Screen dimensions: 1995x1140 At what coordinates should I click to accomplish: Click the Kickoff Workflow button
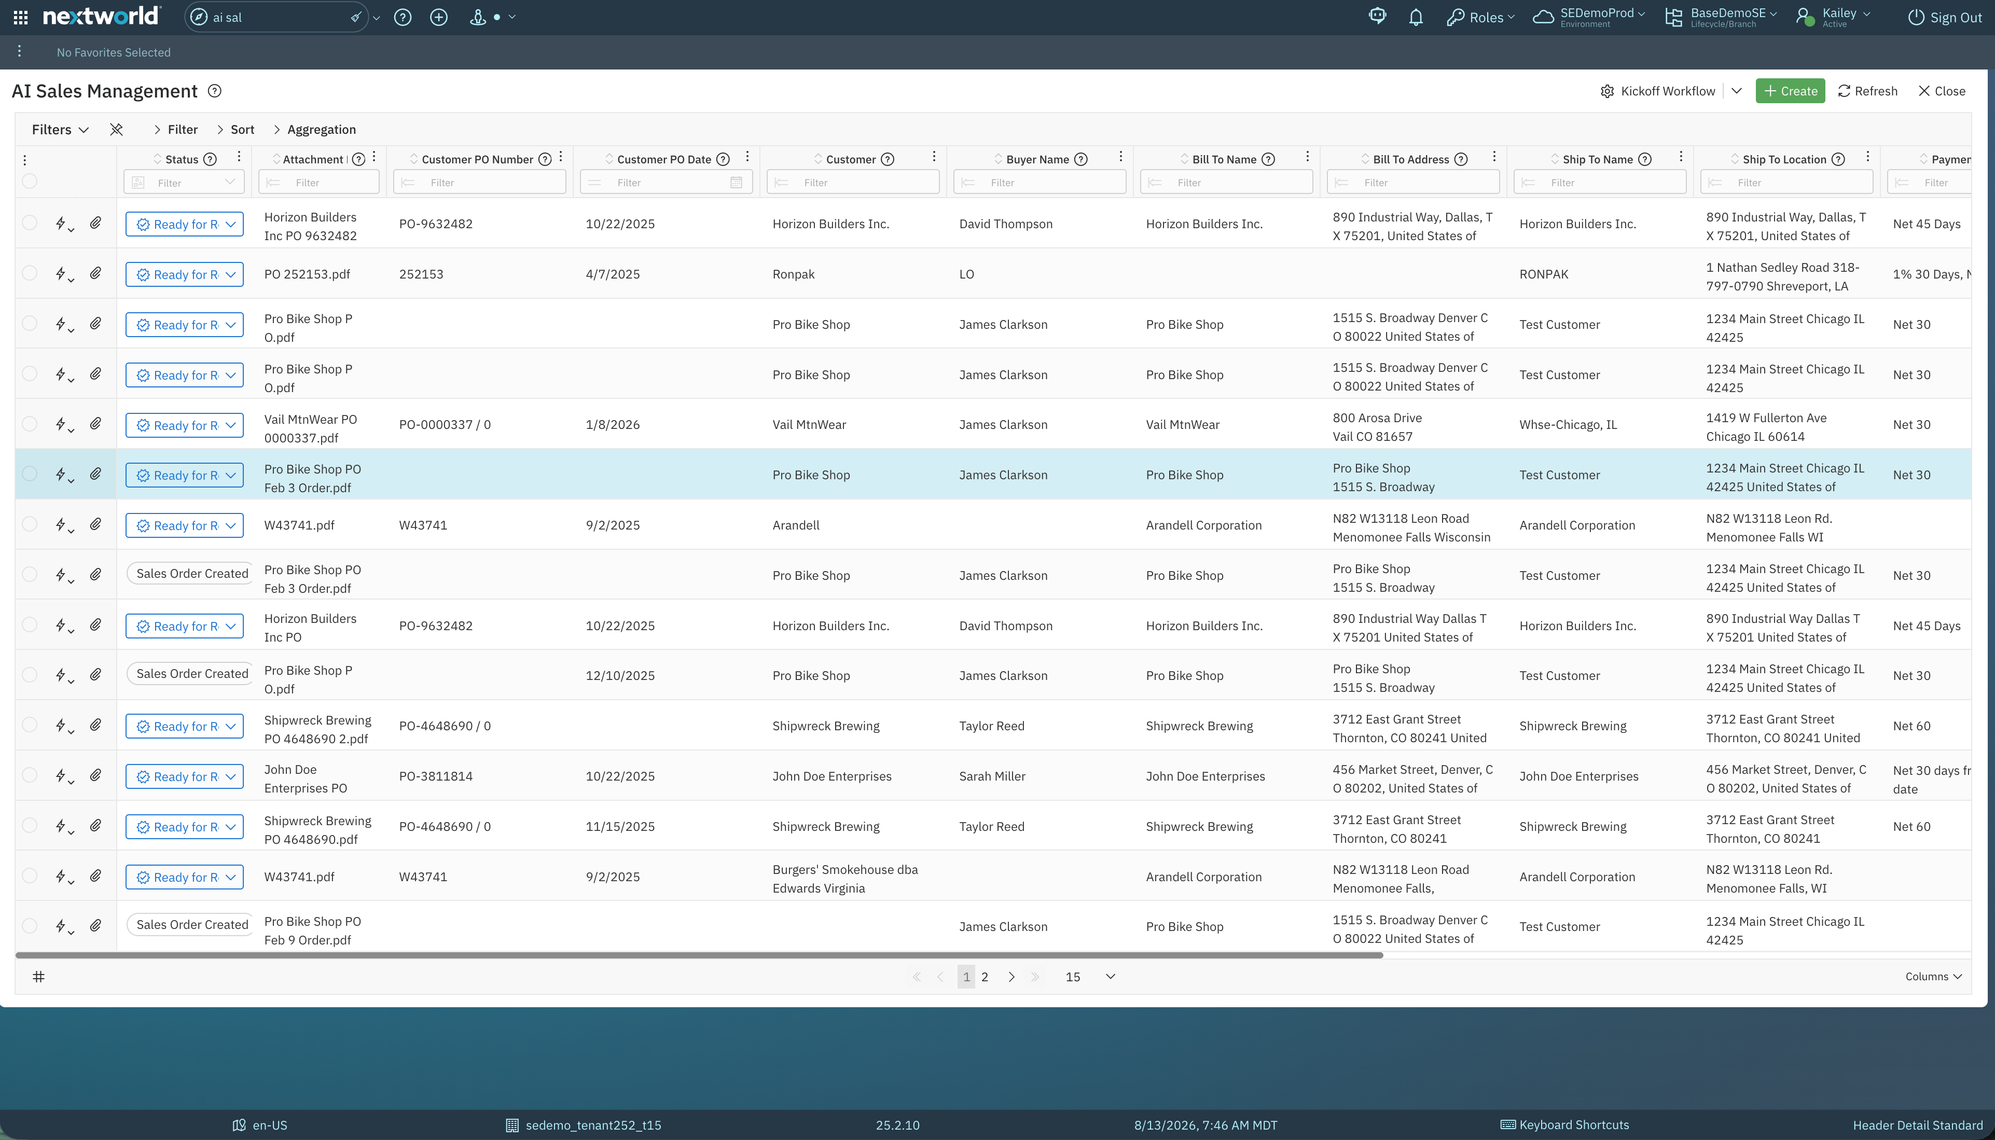[x=1658, y=91]
